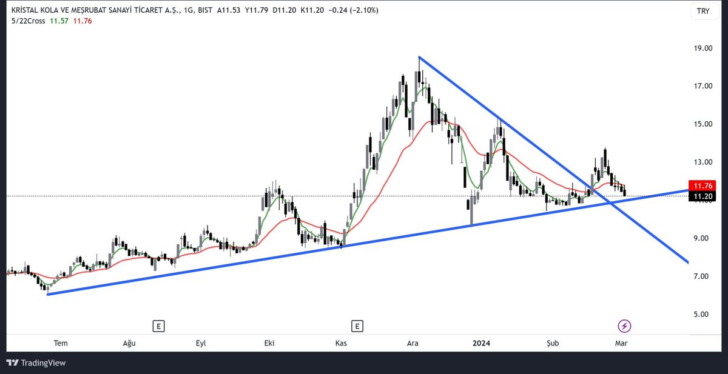The width and height of the screenshot is (728, 374).
Task: Click the 17.00 price axis label
Action: (703, 86)
